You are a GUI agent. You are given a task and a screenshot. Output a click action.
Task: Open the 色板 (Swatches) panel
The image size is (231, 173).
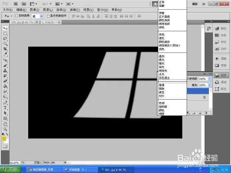221,35
